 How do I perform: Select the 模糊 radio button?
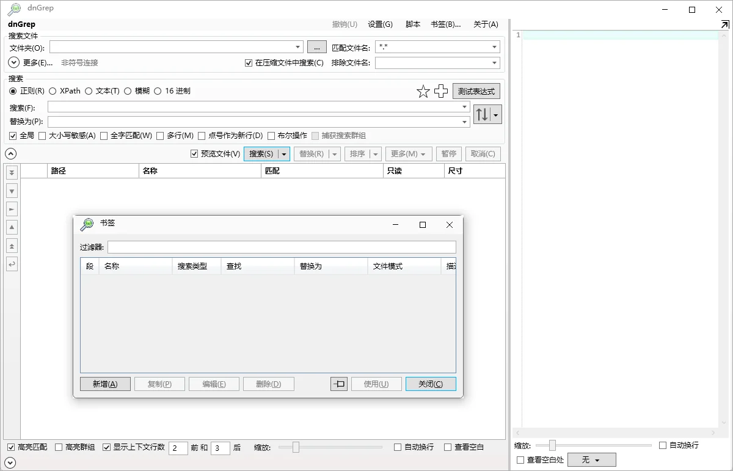coord(128,91)
